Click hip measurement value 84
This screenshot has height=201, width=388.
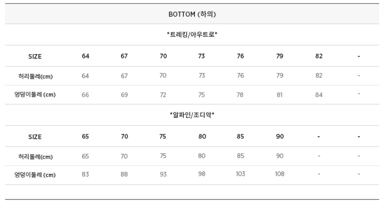tap(319, 95)
